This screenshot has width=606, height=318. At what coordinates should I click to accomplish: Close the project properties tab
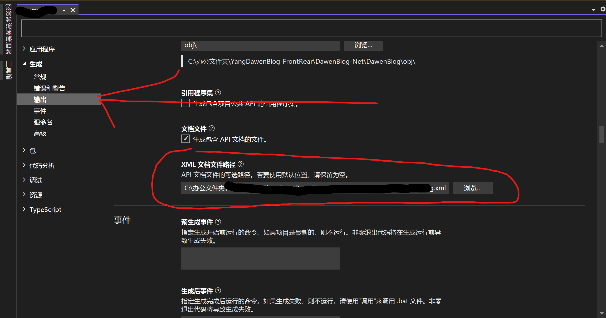point(73,10)
